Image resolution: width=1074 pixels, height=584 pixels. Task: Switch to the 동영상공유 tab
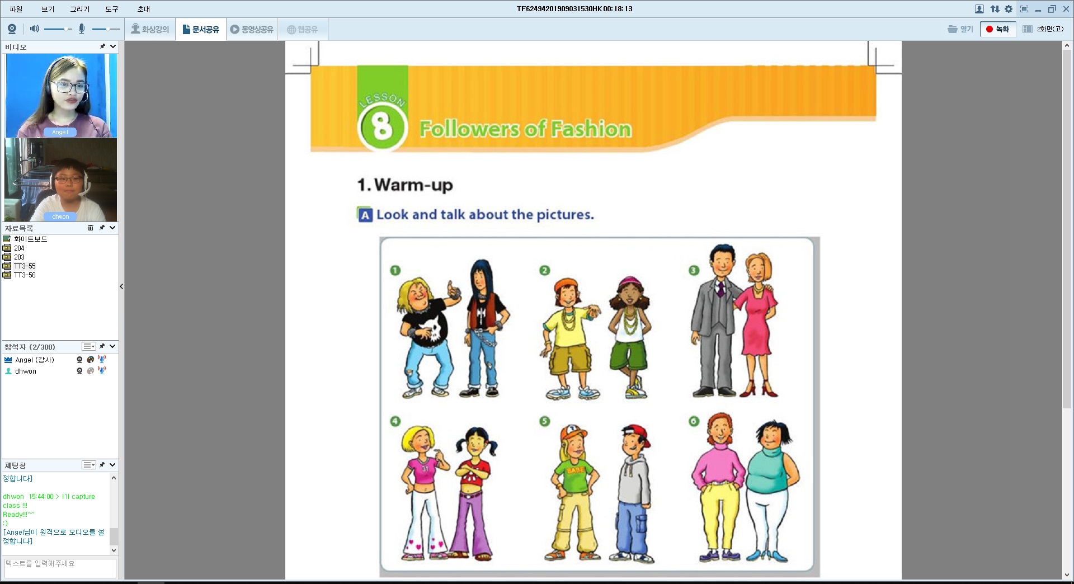252,29
